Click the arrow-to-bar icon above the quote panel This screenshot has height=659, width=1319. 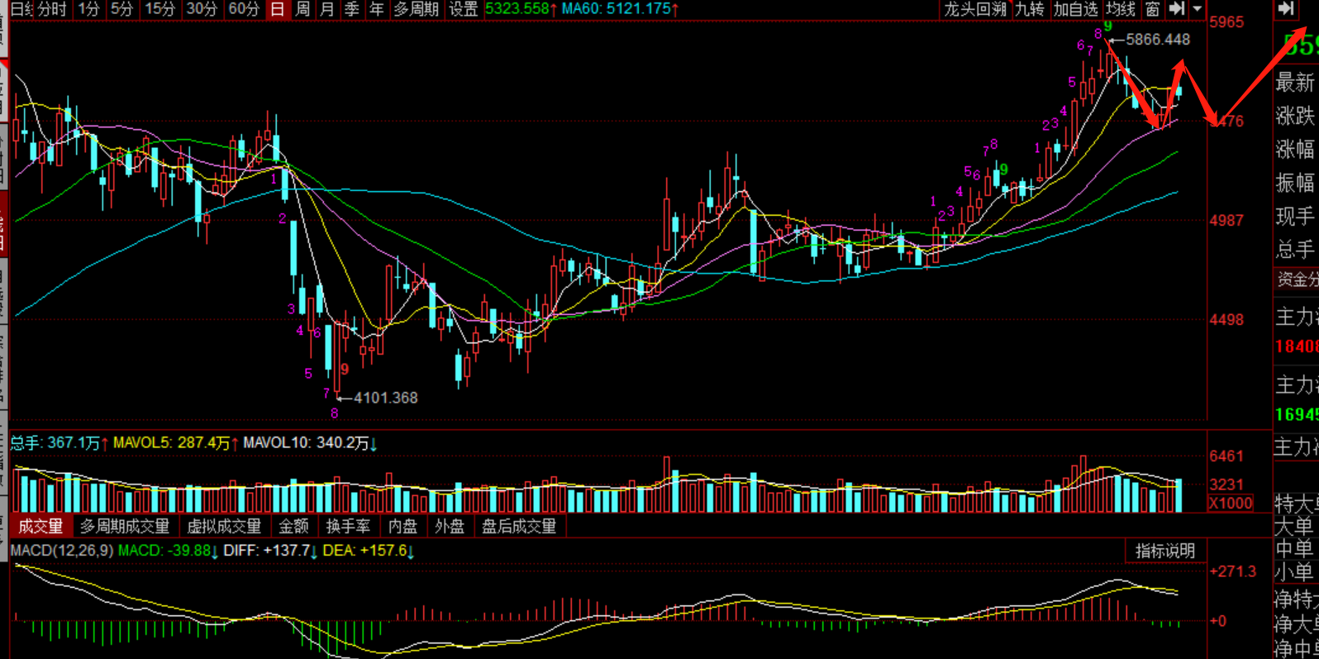click(1286, 9)
